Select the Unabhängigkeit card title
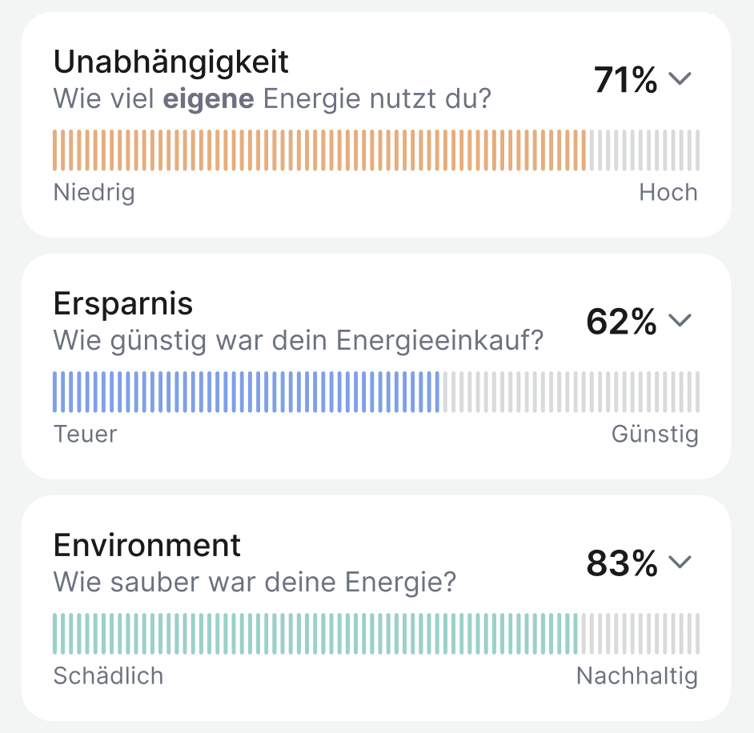 pyautogui.click(x=170, y=62)
